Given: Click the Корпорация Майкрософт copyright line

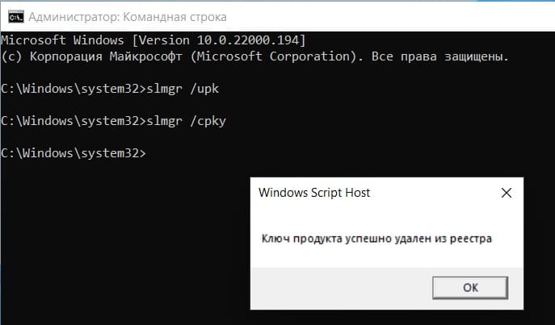Looking at the screenshot, I should [x=254, y=56].
